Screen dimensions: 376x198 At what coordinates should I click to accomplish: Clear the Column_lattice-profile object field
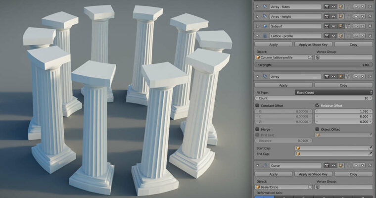(310, 57)
